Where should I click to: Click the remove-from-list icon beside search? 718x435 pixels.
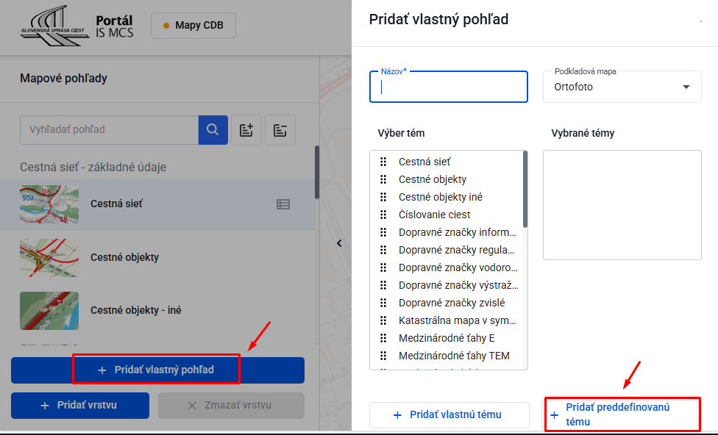(x=280, y=130)
